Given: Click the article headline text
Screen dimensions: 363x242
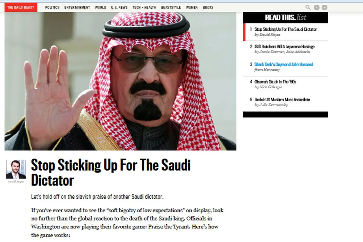Looking at the screenshot, I should click(x=111, y=173).
